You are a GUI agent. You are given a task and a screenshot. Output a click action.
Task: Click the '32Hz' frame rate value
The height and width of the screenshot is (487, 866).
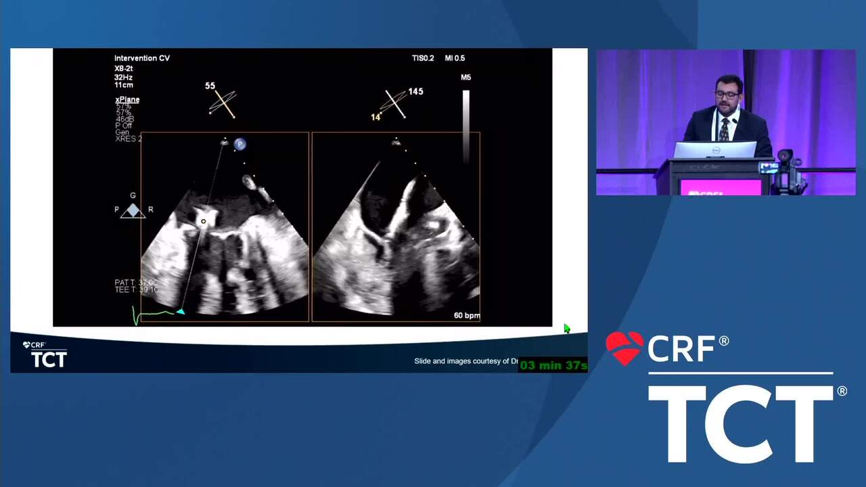click(x=123, y=77)
